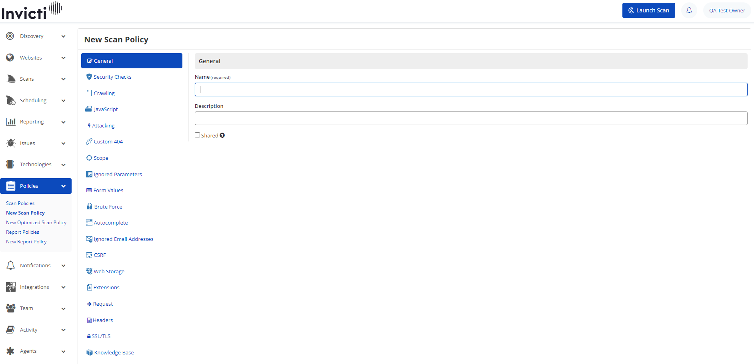The height and width of the screenshot is (364, 754).
Task: Expand the Issues menu chevron
Action: tap(63, 143)
